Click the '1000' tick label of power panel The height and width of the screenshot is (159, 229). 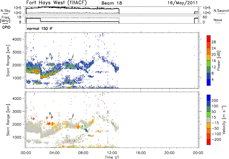tap(17, 78)
